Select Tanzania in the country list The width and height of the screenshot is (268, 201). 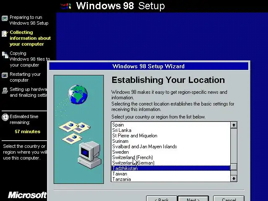170,179
